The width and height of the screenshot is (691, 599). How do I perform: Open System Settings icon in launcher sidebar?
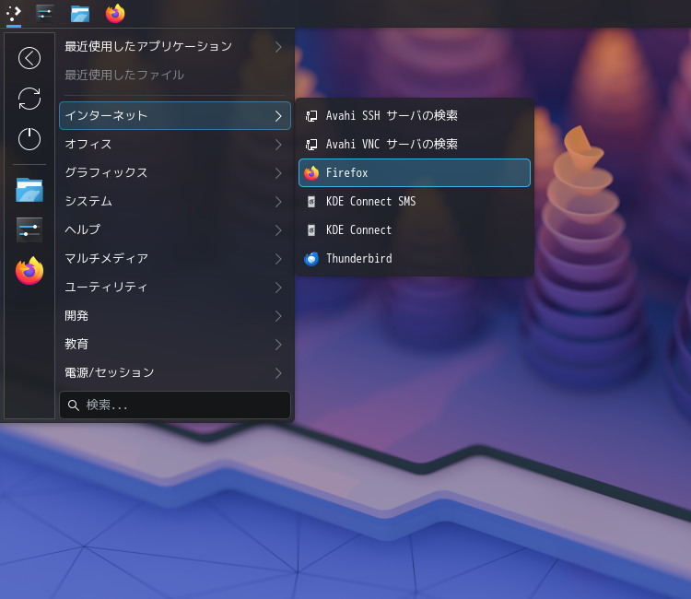tap(29, 229)
